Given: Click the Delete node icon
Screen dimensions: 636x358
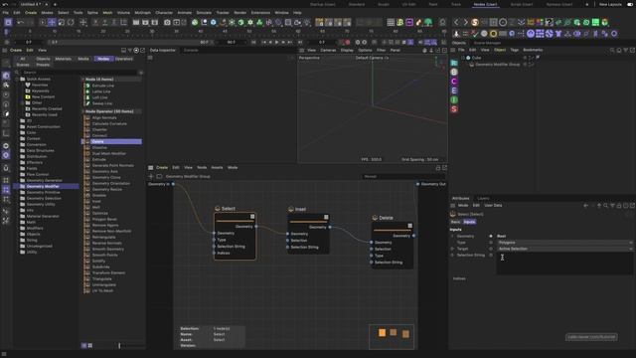Looking at the screenshot, I should coord(375,218).
